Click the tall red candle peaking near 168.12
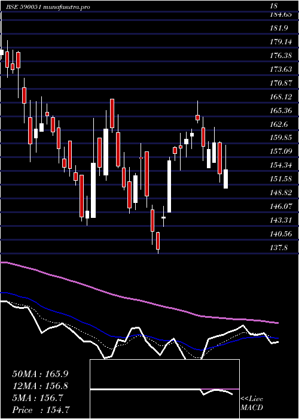299x419 pixels. (x=112, y=113)
